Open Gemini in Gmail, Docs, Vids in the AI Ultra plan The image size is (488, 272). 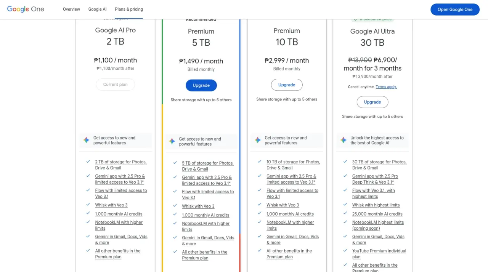tap(378, 239)
